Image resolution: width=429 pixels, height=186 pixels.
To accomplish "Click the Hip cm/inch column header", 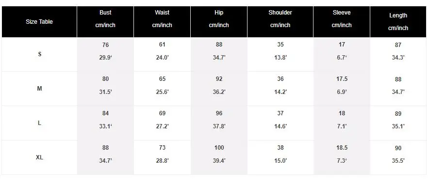I will click(219, 22).
